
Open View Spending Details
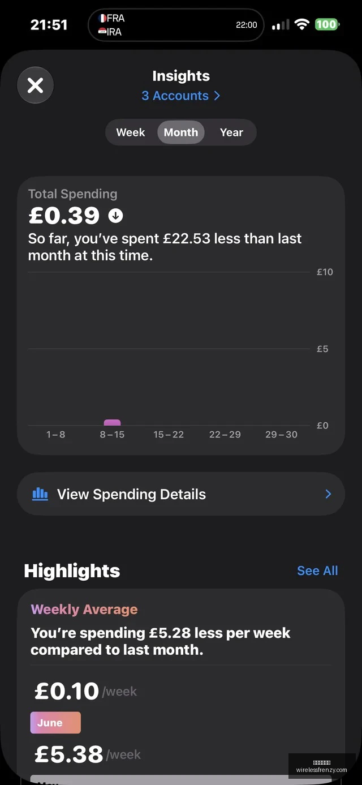(x=181, y=494)
